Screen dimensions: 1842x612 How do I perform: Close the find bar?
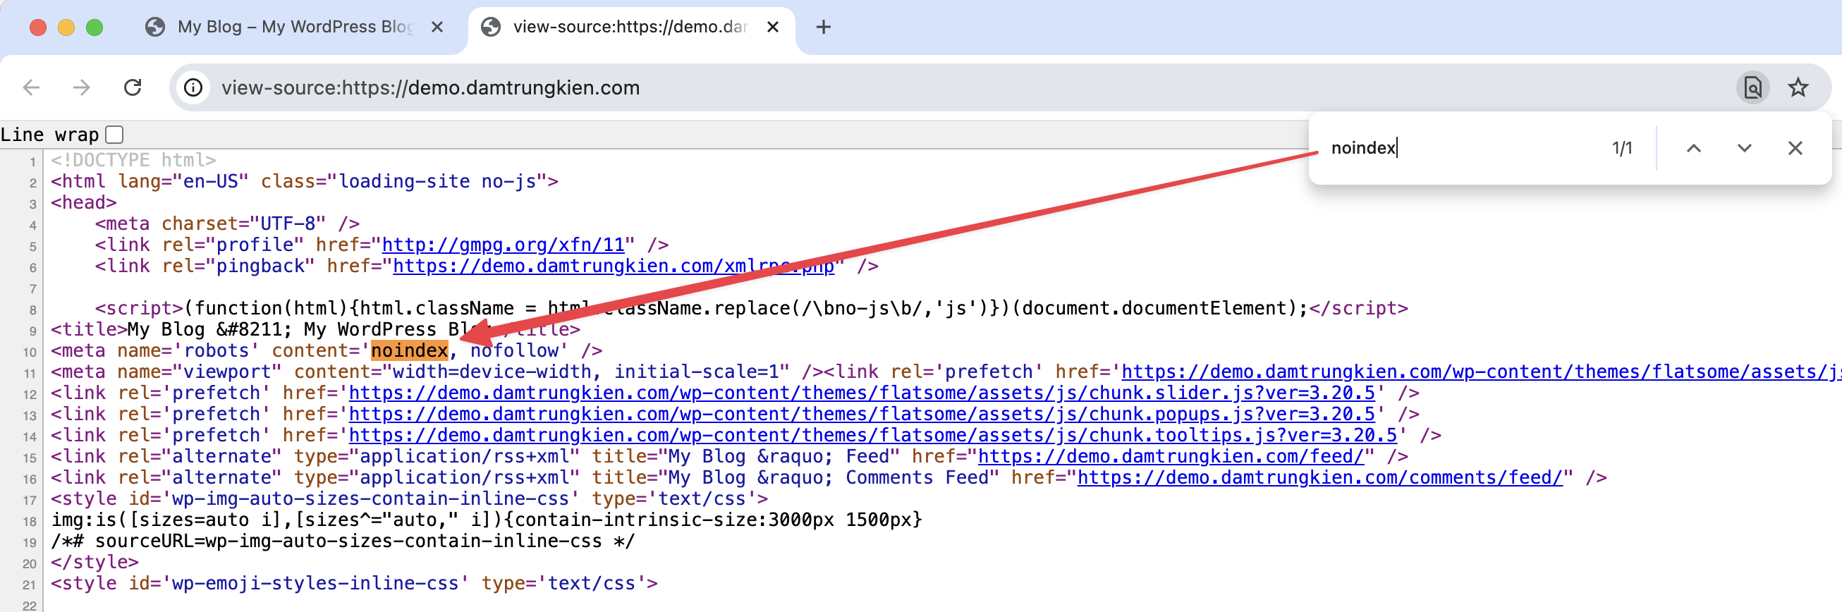coord(1795,148)
